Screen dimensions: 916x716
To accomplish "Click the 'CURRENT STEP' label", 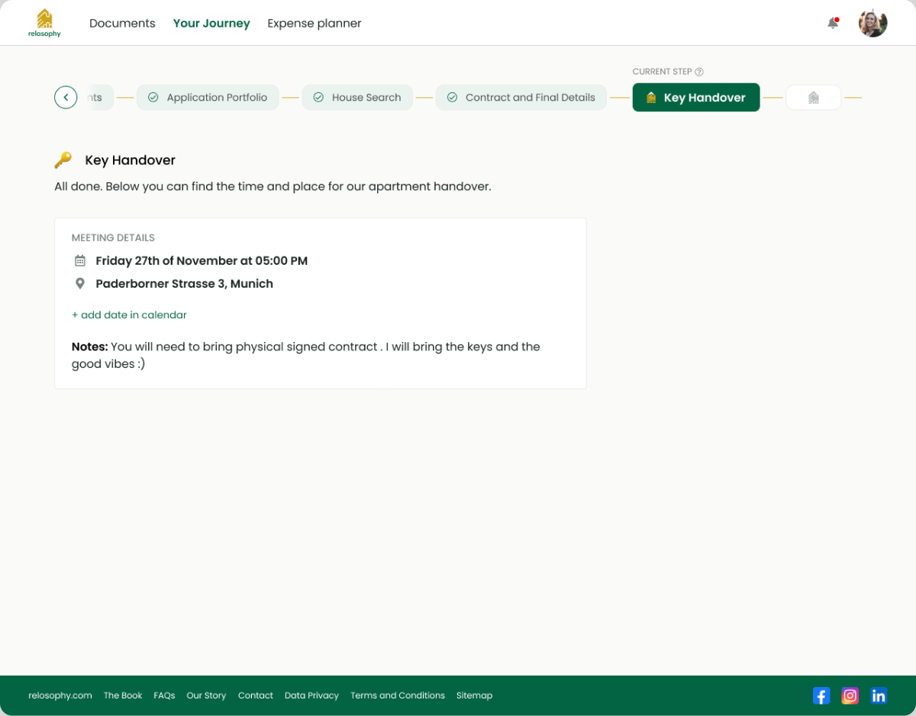I will pyautogui.click(x=662, y=72).
